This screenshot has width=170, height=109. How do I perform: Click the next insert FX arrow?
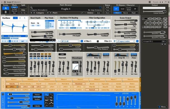pyautogui.click(x=165, y=44)
